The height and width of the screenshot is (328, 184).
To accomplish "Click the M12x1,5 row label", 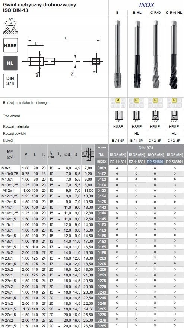I will [9, 202].
